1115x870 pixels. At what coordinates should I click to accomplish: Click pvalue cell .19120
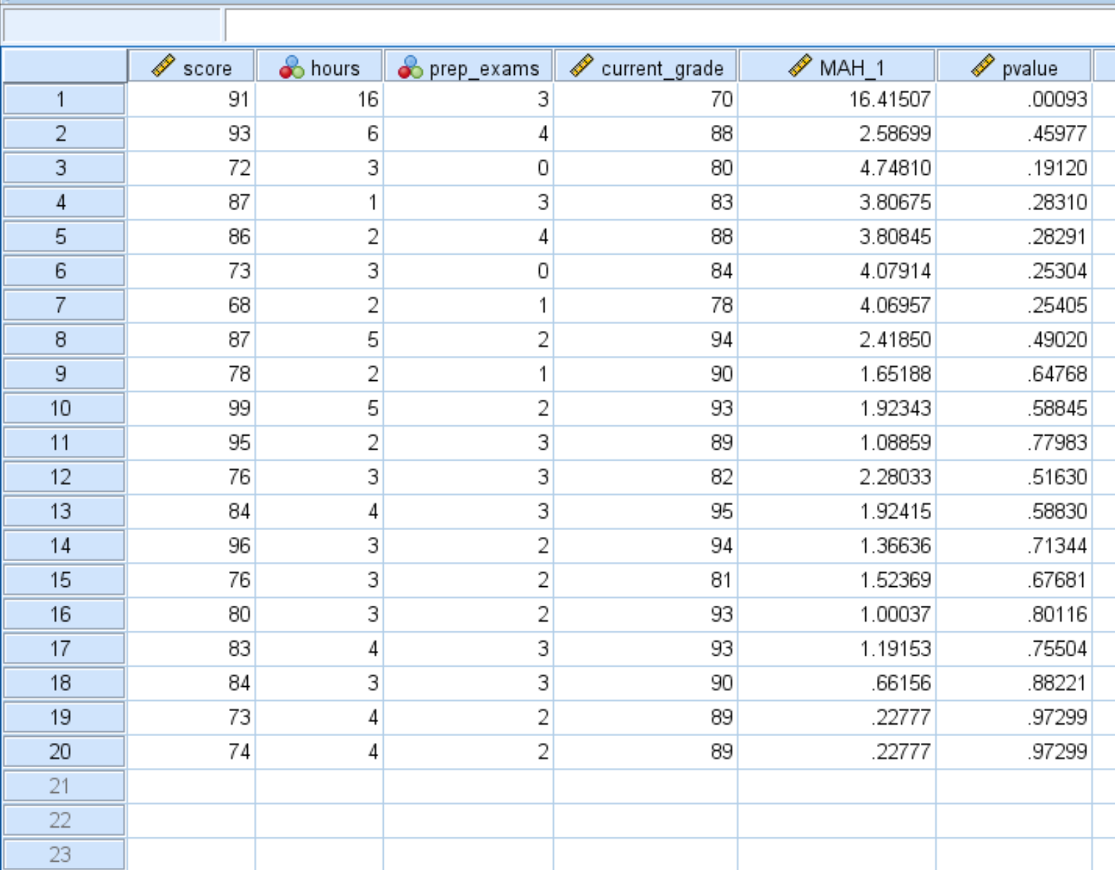[1014, 168]
